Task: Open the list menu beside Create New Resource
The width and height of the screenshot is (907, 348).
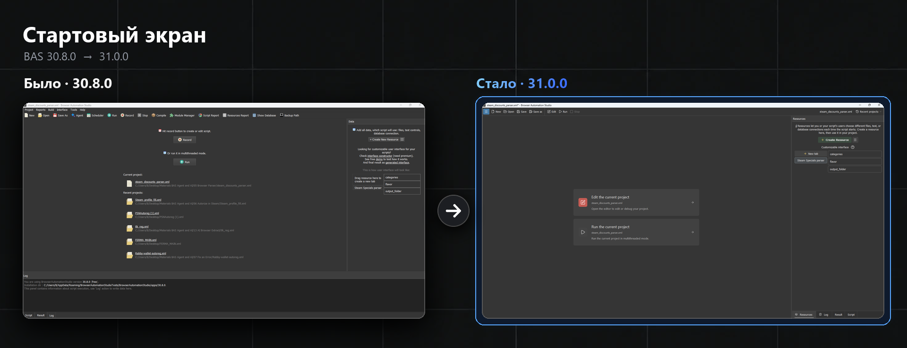Action: pyautogui.click(x=402, y=140)
